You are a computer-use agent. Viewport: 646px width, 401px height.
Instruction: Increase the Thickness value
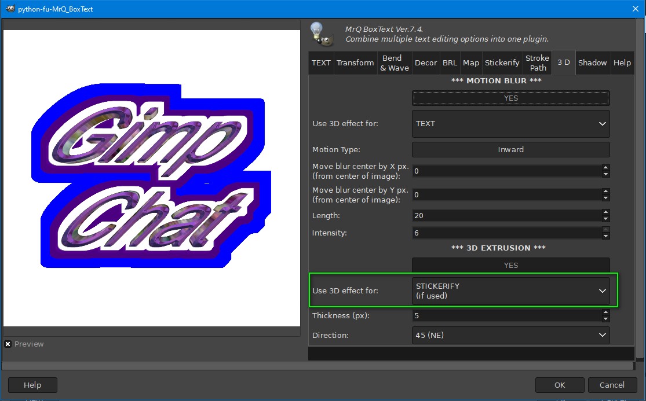point(605,312)
